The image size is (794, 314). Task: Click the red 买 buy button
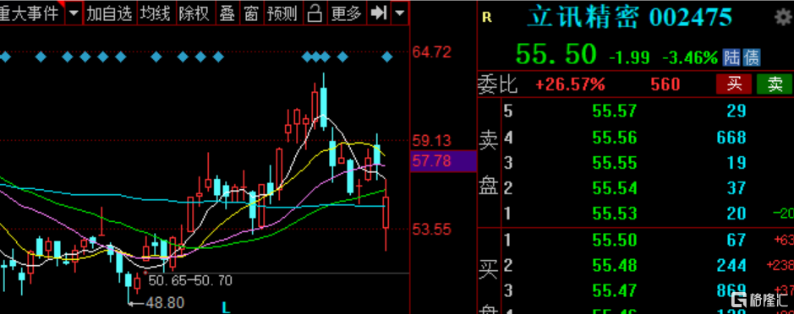pos(734,84)
